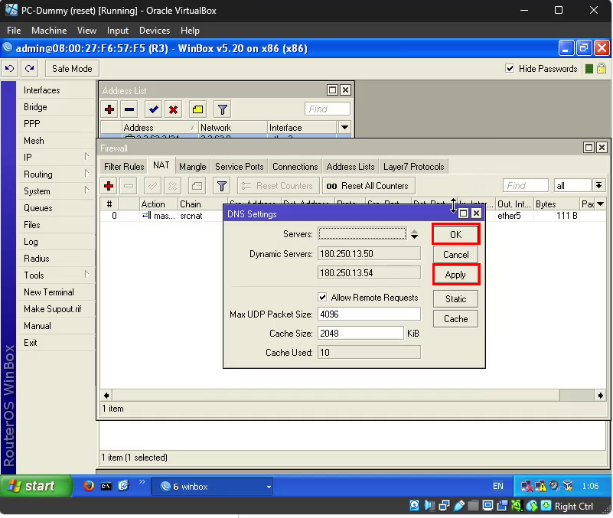The width and height of the screenshot is (613, 518).
Task: Click the Firewall horizontal scrollbar right arrow
Action: point(601,396)
